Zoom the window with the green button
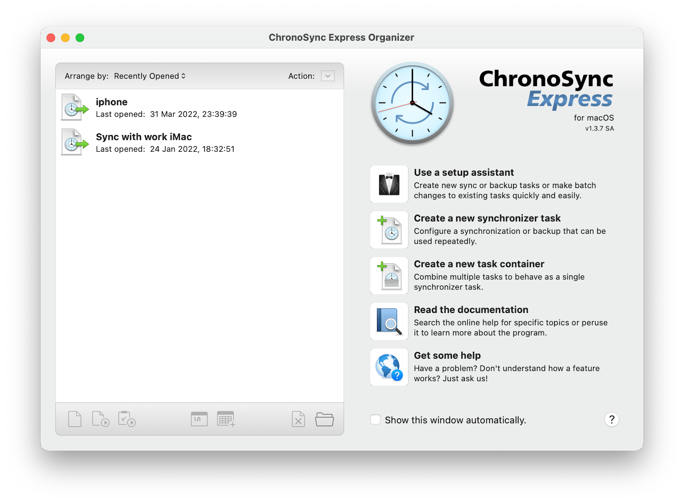This screenshot has height=504, width=684. pyautogui.click(x=80, y=38)
